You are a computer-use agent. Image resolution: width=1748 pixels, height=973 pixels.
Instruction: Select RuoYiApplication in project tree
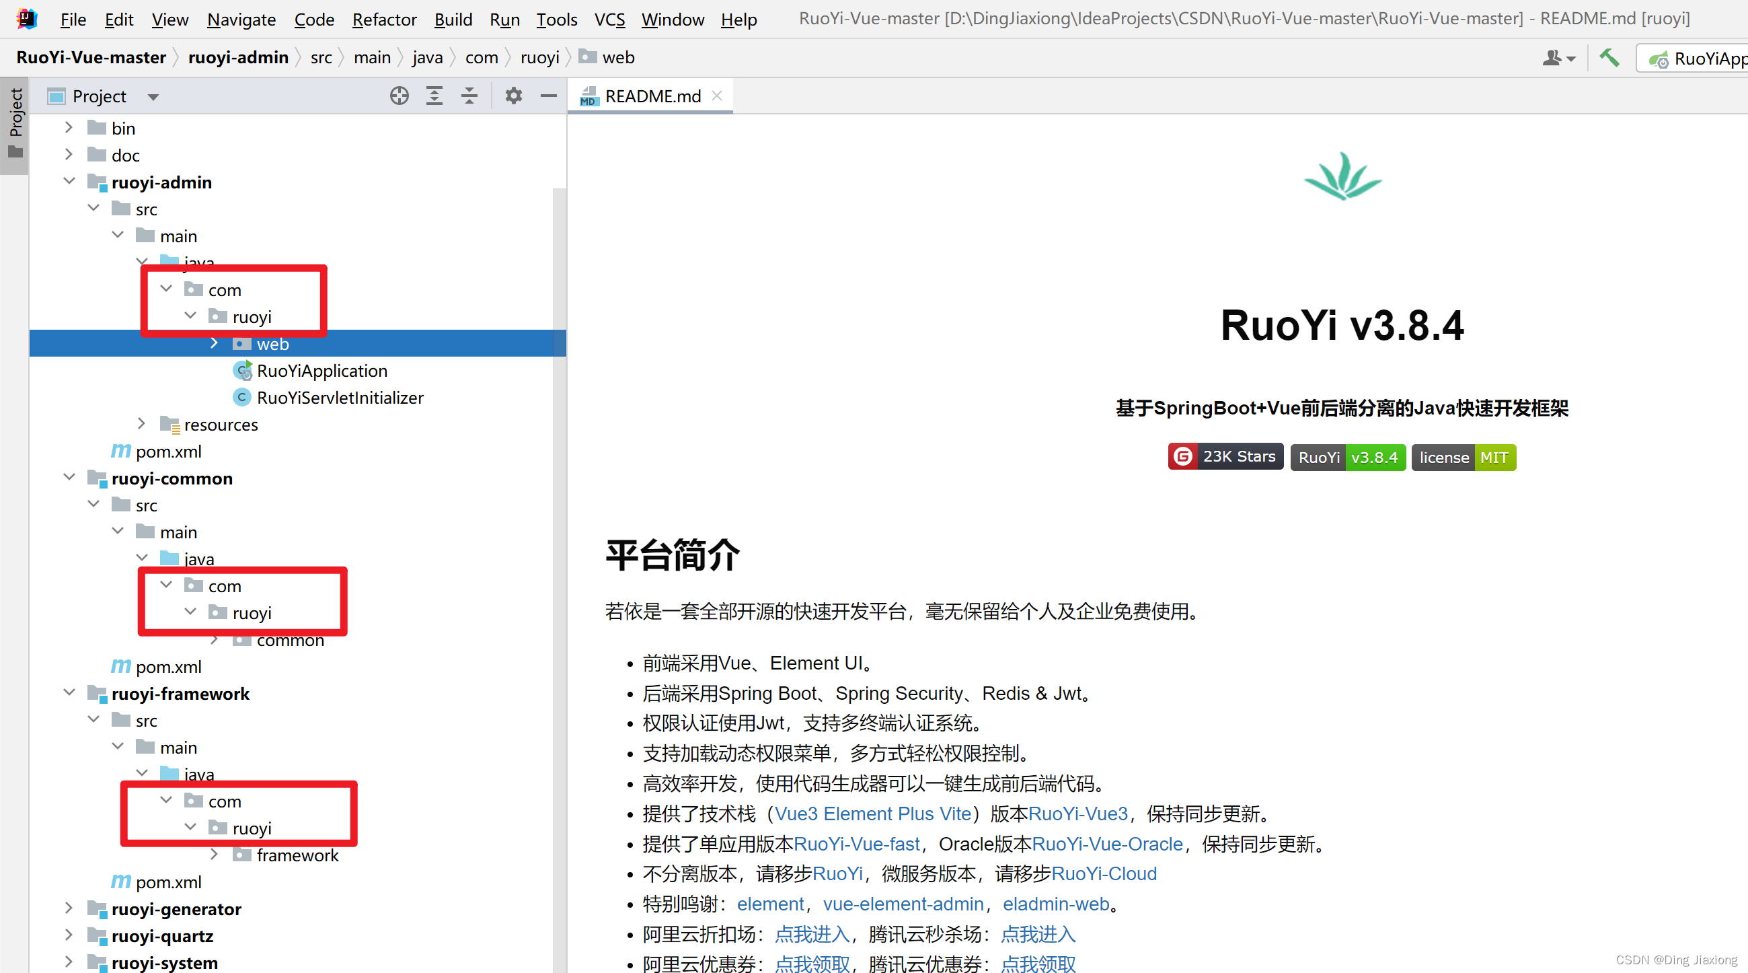pyautogui.click(x=321, y=371)
